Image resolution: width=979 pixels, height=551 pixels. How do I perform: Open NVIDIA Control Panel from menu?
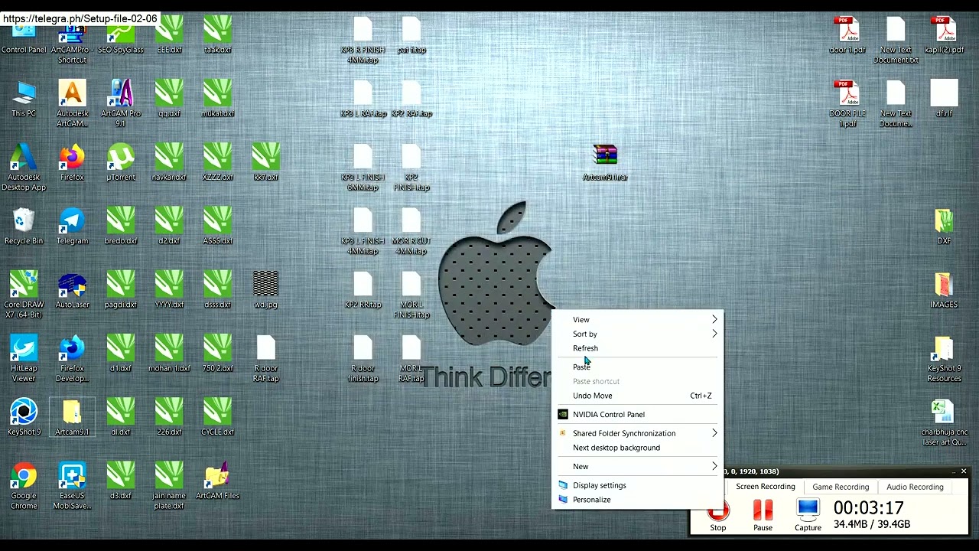pos(638,415)
